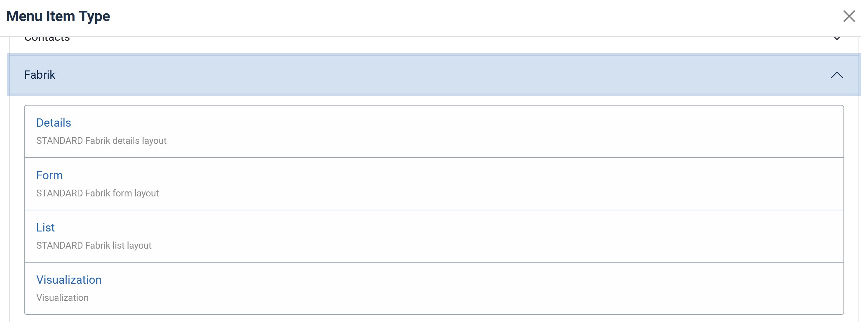Select the Details menu item type
Screen dimensions: 861x322
tap(54, 123)
